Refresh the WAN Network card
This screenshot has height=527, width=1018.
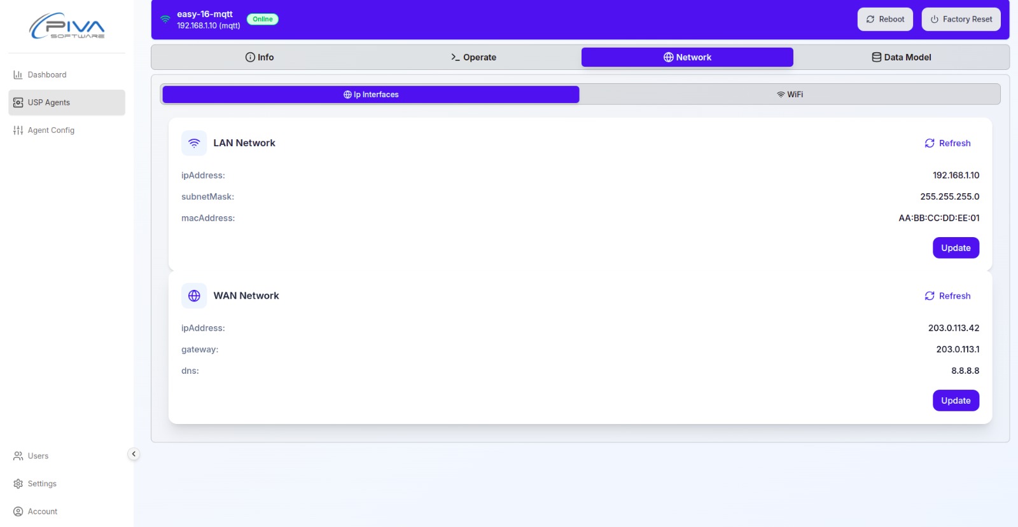click(x=947, y=296)
